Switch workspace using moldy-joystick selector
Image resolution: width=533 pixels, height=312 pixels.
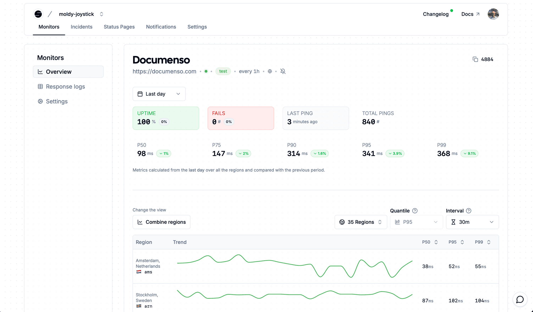pos(81,14)
